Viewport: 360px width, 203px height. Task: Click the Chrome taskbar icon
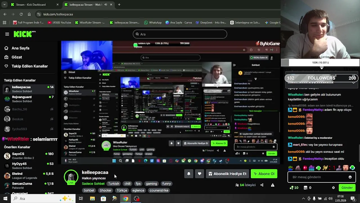(x=125, y=198)
